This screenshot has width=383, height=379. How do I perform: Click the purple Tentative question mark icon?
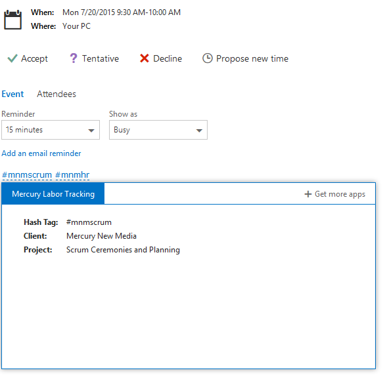click(x=74, y=58)
